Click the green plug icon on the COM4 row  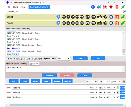(x=123, y=17)
